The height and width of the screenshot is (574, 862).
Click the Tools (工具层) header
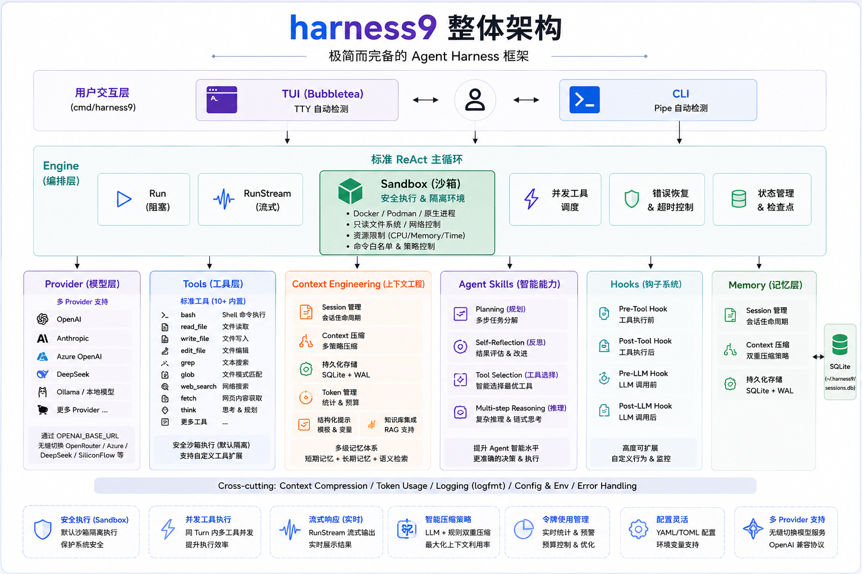pos(213,284)
